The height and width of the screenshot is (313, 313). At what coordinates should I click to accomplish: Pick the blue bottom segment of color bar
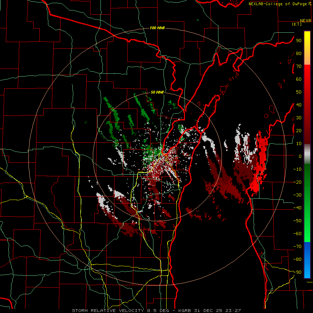[x=307, y=260]
